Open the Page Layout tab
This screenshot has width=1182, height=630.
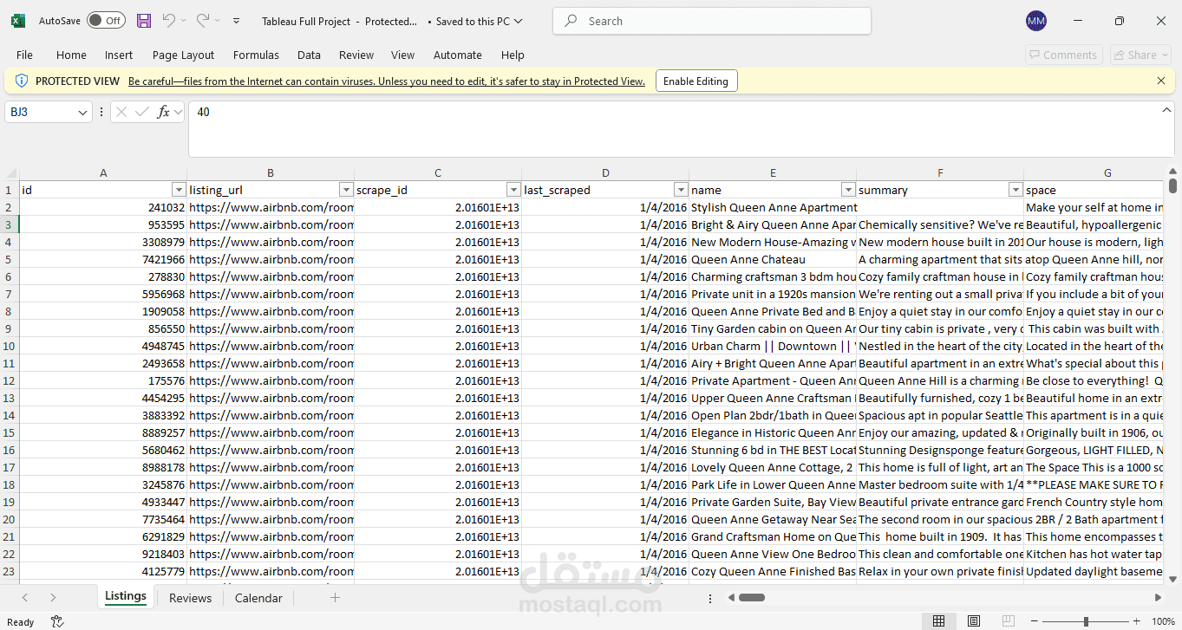pyautogui.click(x=183, y=55)
